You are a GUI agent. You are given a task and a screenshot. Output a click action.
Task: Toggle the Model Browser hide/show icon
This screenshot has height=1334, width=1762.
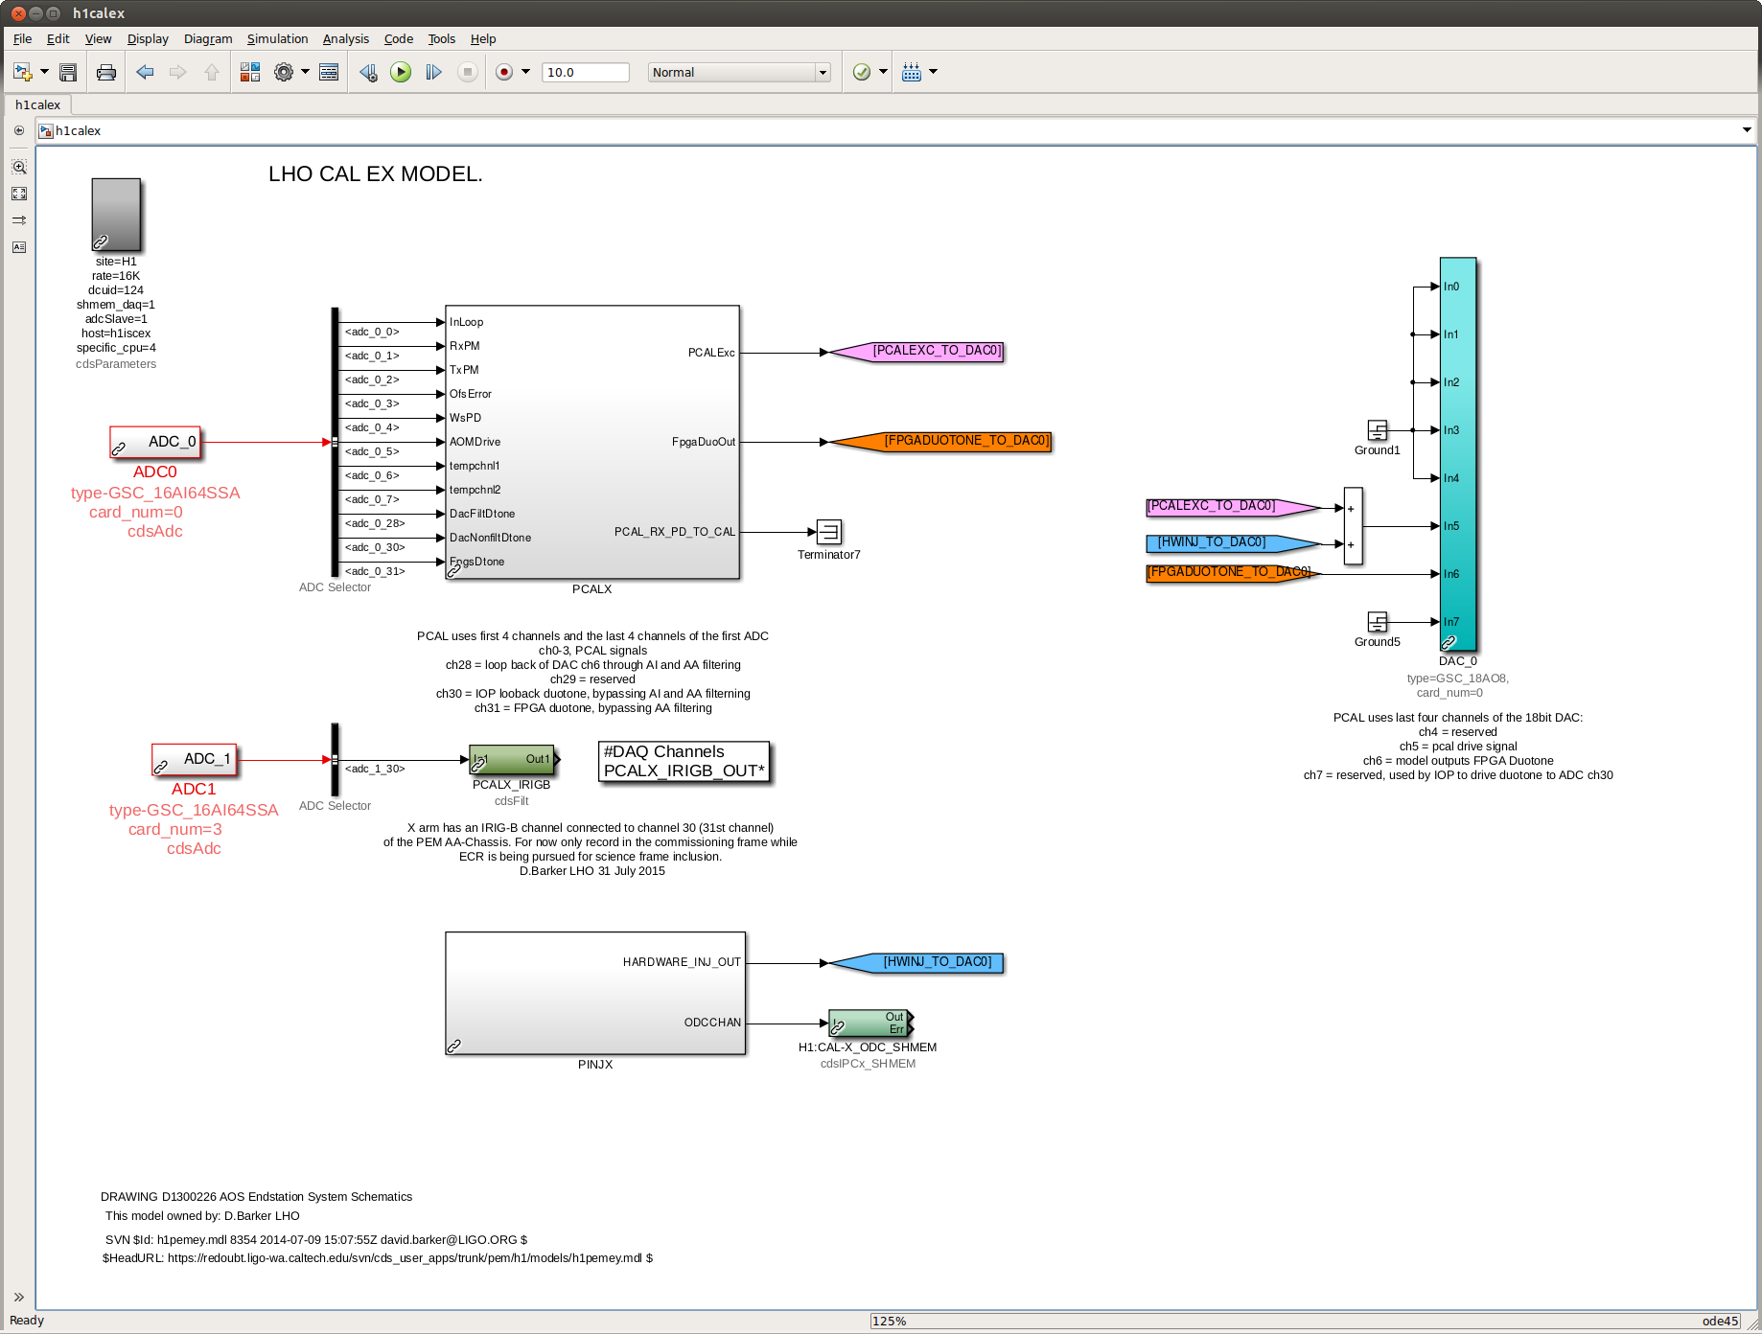19,130
